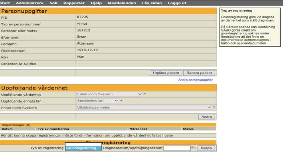Click the date input field beside Diagnosdatum/uppföljningsdatum
The image size is (283, 152).
click(x=177, y=148)
